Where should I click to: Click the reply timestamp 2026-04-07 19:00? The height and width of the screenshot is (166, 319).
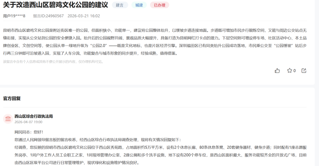[28, 122]
